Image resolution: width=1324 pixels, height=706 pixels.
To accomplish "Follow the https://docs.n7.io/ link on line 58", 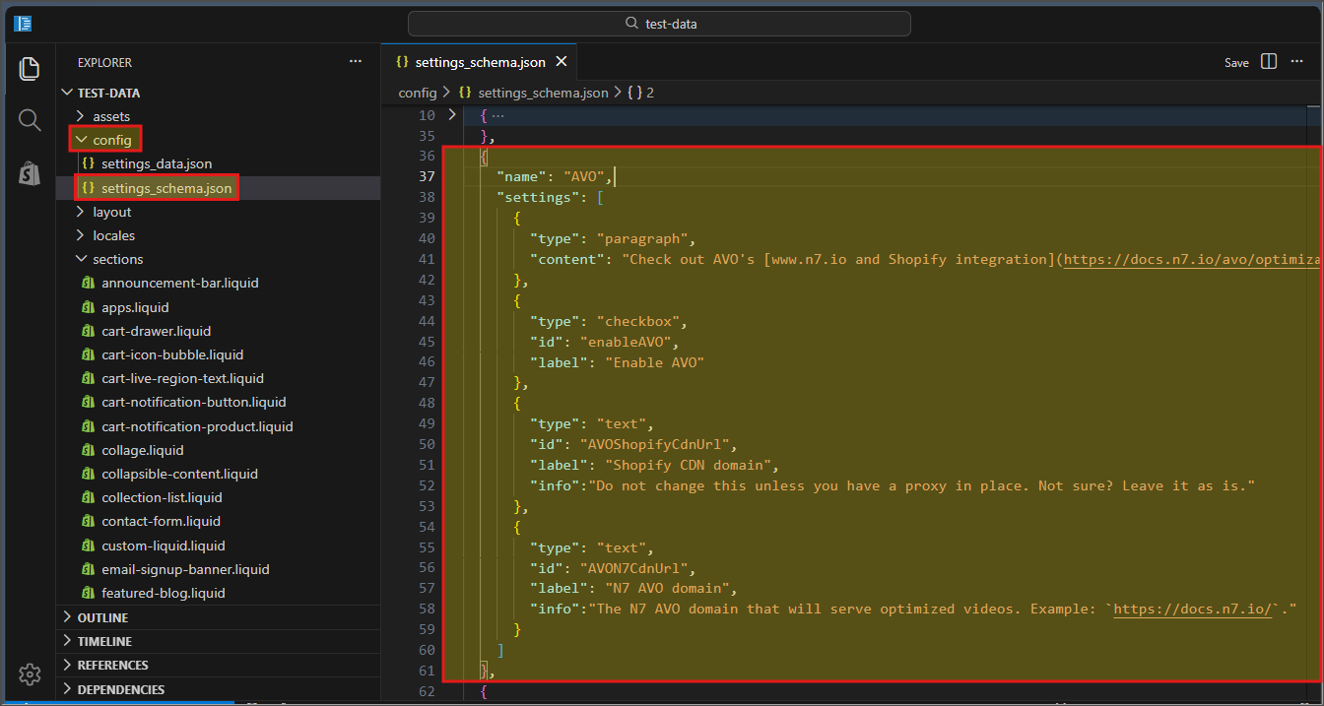I will pyautogui.click(x=1194, y=609).
